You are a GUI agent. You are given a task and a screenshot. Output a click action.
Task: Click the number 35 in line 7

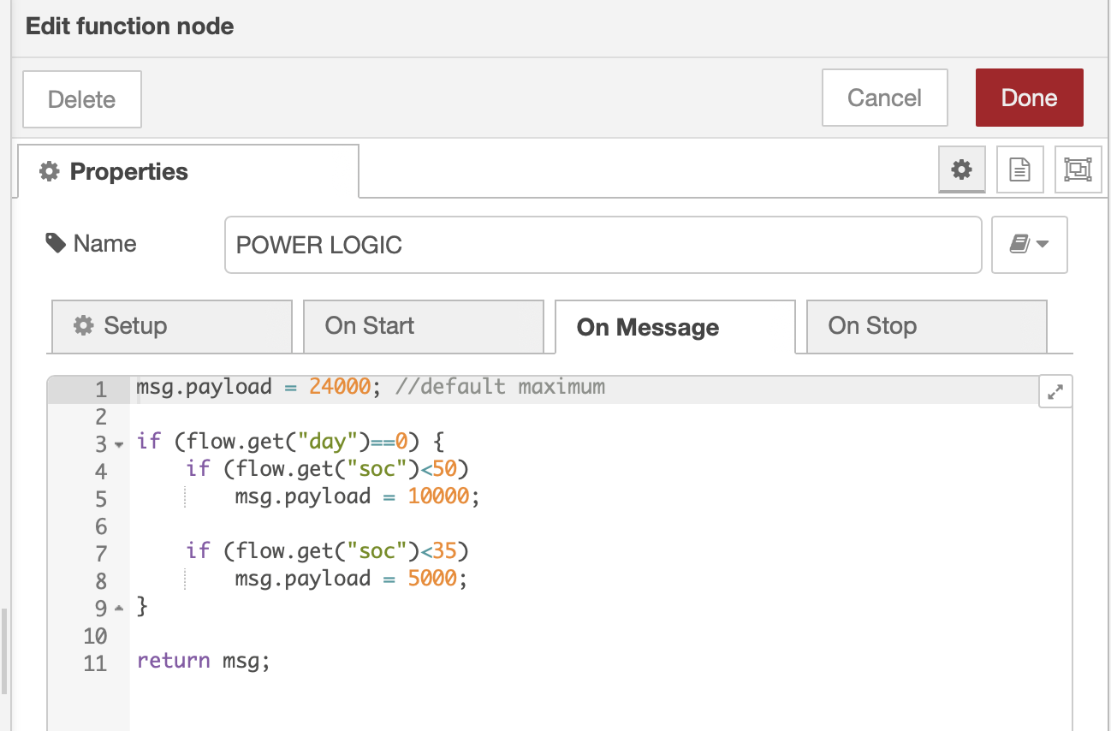[445, 551]
